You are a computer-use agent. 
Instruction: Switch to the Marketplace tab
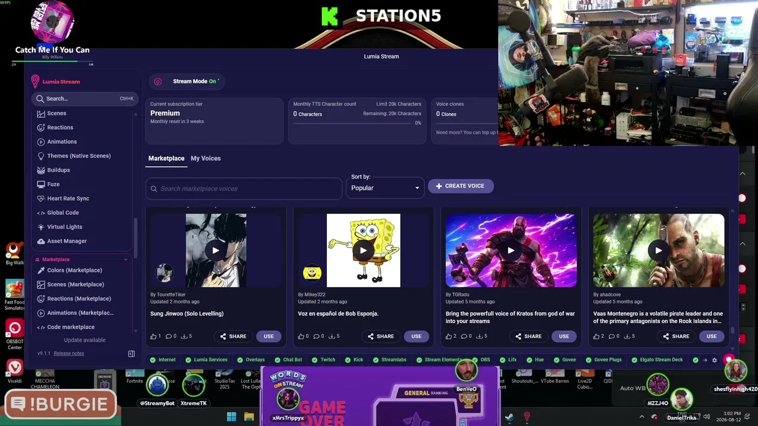tap(166, 159)
